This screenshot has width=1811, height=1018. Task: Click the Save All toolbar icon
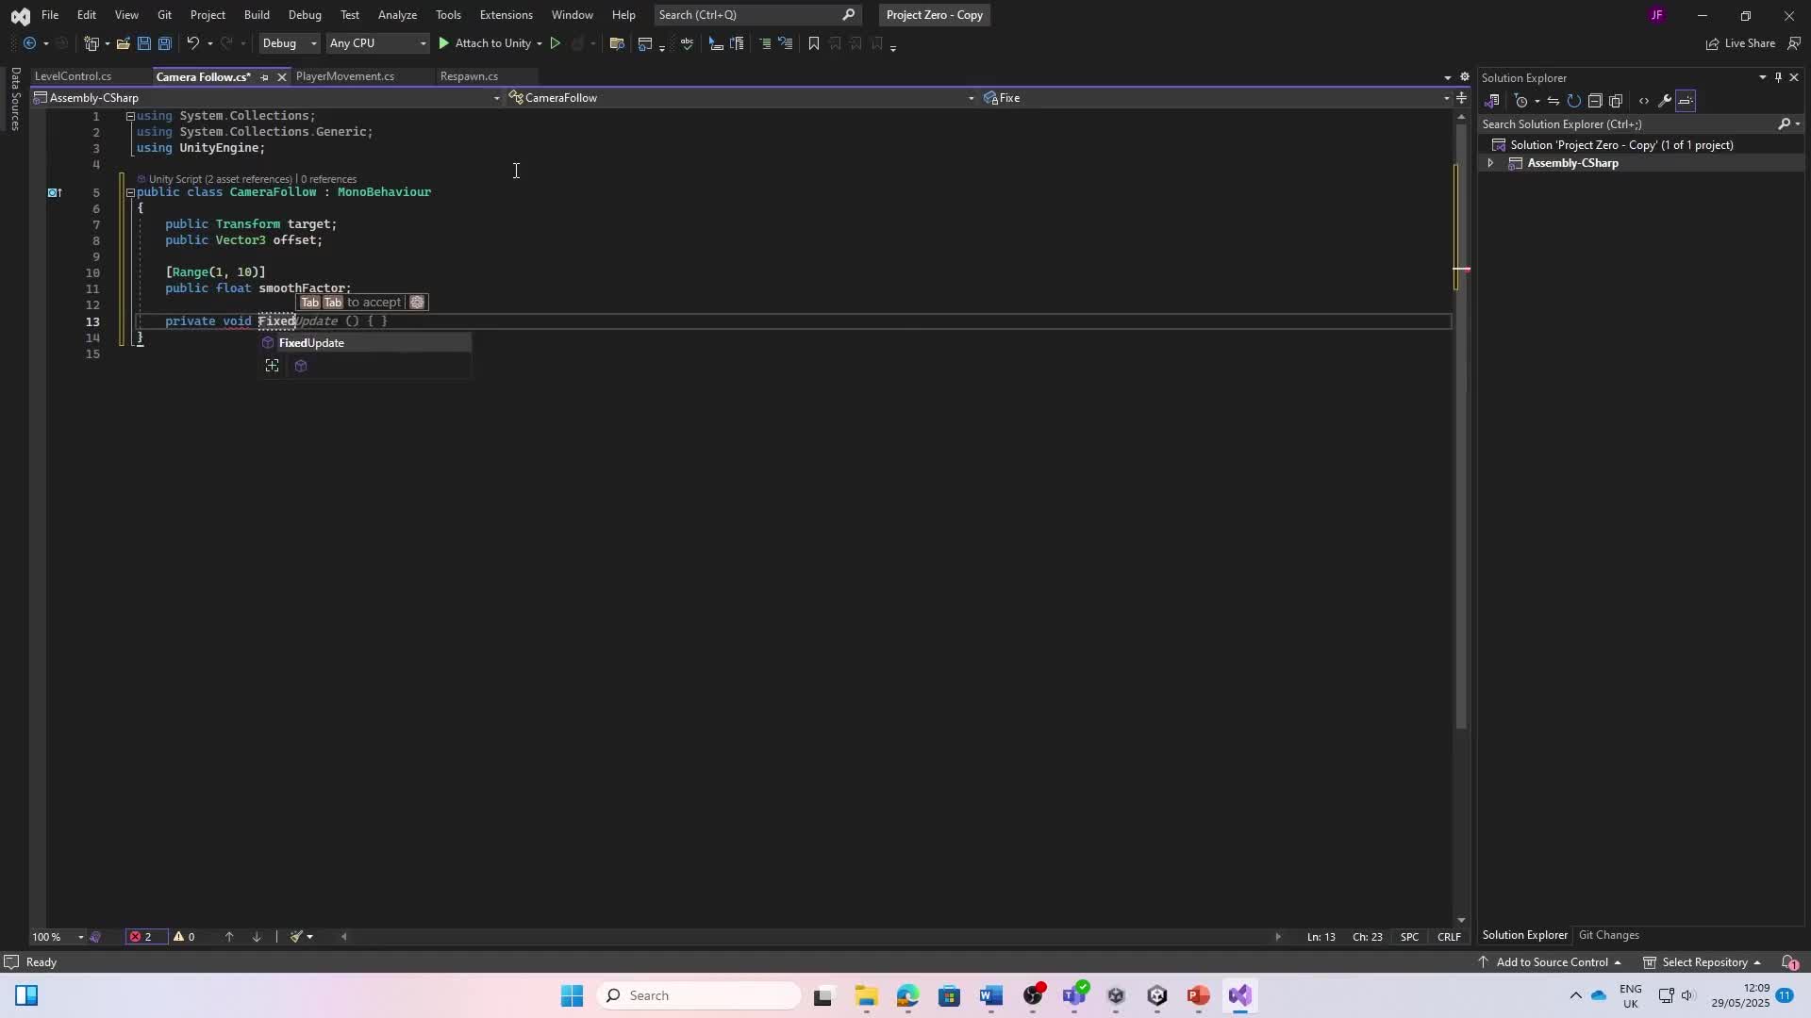164,43
